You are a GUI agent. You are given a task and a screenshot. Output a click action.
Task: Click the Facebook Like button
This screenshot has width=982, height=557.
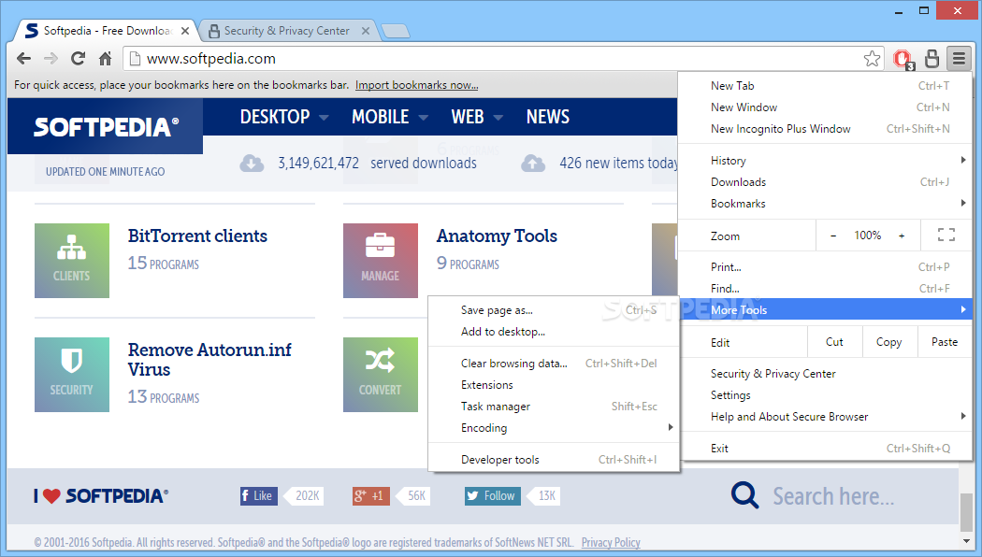pos(259,495)
